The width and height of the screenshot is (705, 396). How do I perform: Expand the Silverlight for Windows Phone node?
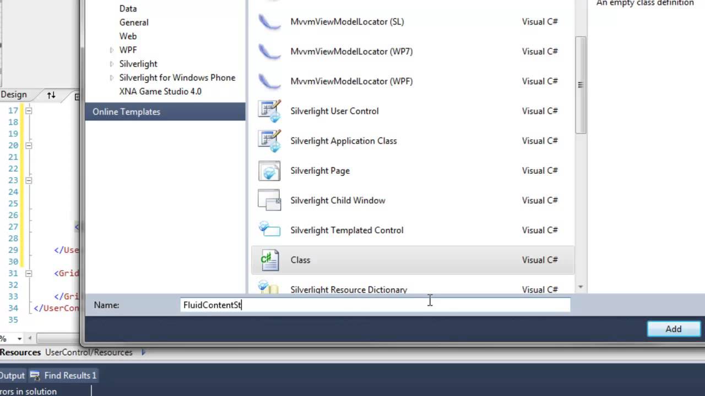click(x=112, y=78)
